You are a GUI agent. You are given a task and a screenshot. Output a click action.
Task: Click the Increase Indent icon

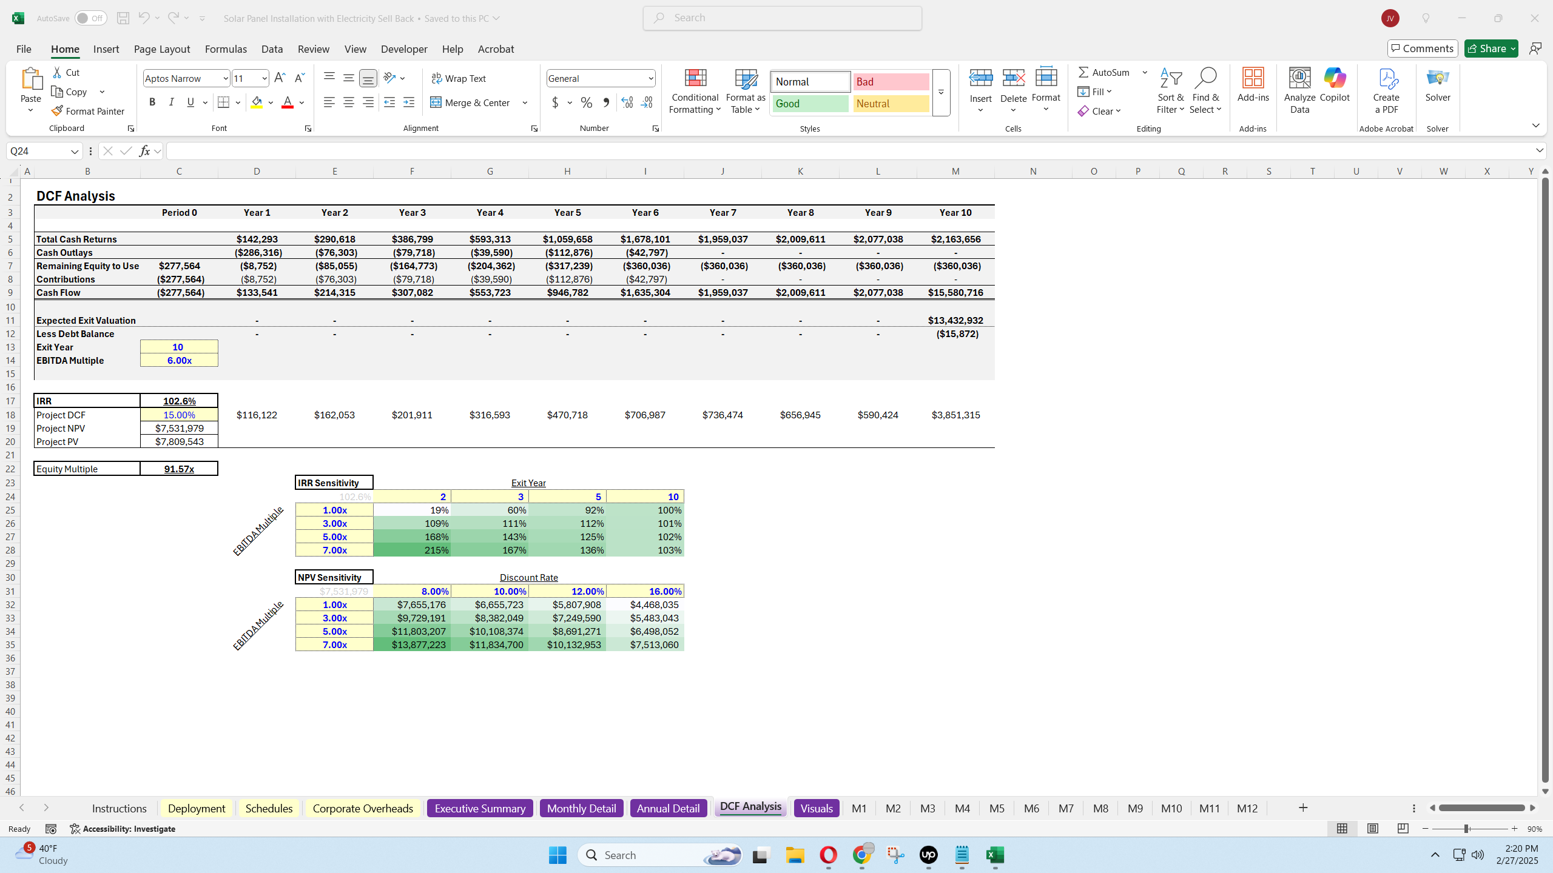point(409,102)
